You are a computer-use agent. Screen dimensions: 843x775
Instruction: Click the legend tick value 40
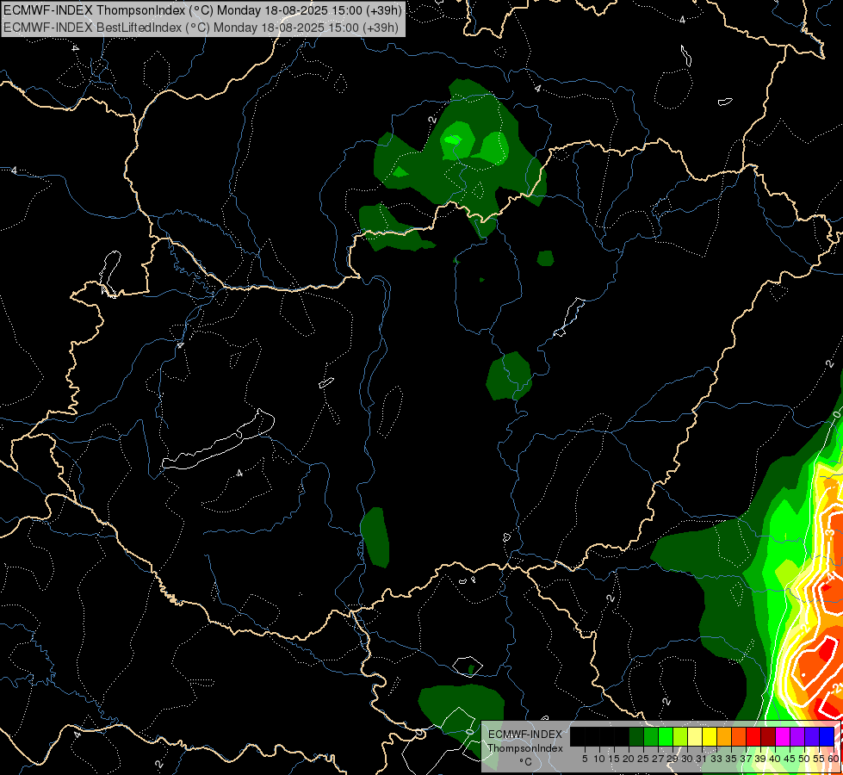coord(775,759)
